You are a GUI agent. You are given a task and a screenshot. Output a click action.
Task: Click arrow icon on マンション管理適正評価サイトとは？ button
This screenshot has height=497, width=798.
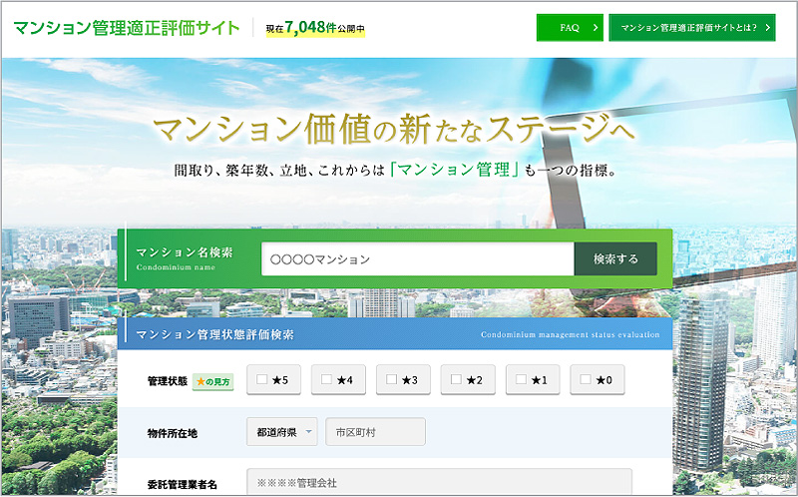[x=768, y=28]
